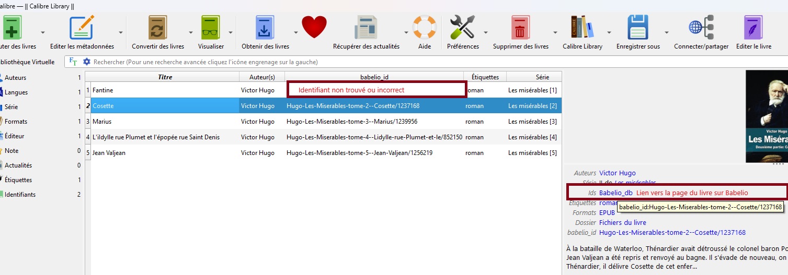
Task: Open Victor Hugo author link in details
Action: pyautogui.click(x=617, y=173)
